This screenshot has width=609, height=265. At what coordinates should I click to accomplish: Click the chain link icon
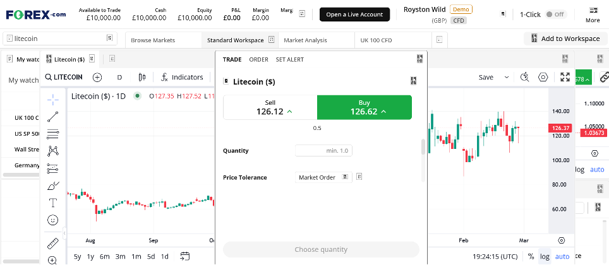click(x=604, y=77)
